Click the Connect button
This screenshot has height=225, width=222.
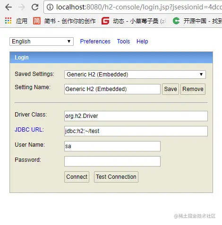pyautogui.click(x=77, y=177)
